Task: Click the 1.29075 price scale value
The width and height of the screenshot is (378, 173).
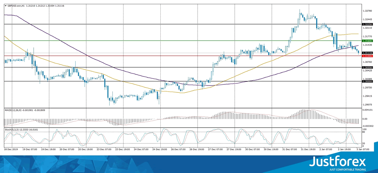Action: 367,105
